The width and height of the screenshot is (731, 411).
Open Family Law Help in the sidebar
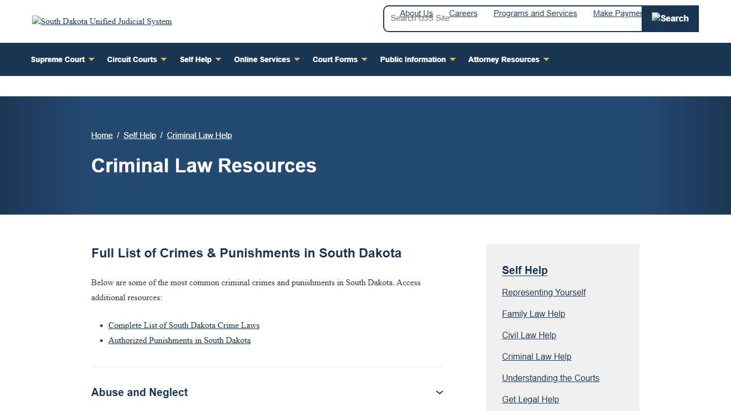[x=534, y=314]
